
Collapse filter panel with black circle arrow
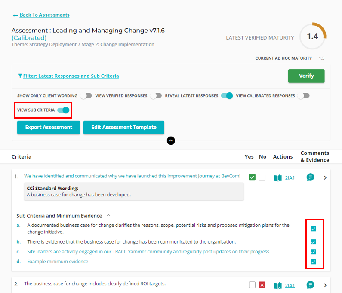(x=171, y=140)
